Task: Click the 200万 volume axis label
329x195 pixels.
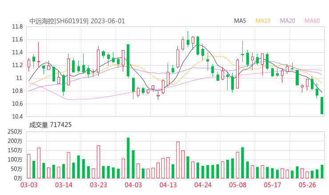Action: [15, 141]
